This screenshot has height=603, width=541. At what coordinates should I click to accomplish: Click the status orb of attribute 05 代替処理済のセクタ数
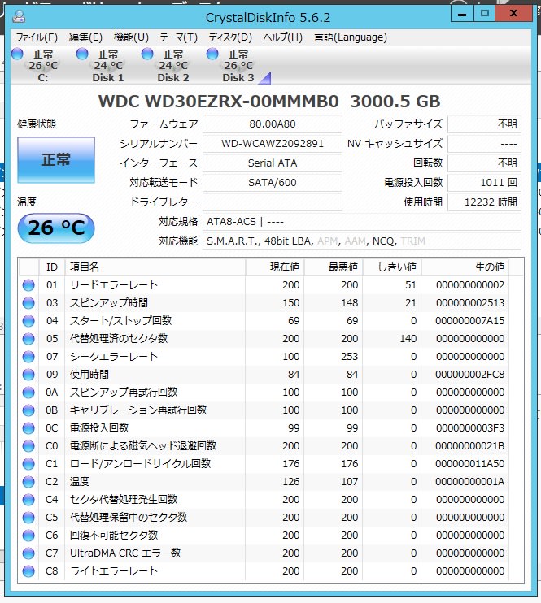28,339
